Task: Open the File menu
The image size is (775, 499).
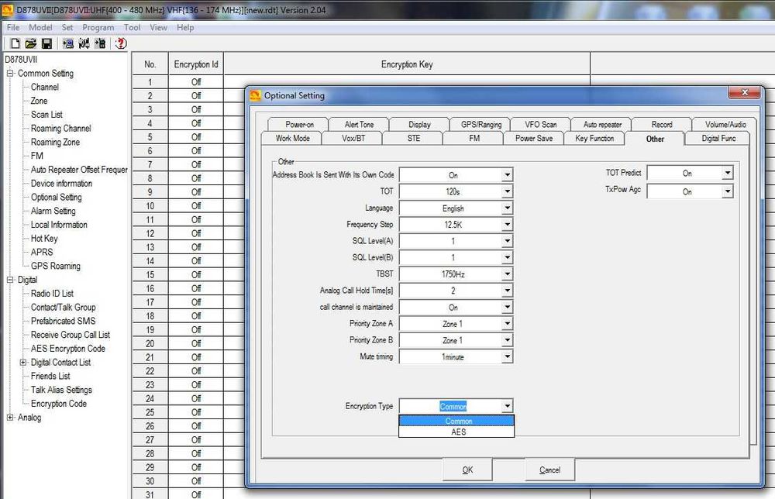Action: pos(13,28)
